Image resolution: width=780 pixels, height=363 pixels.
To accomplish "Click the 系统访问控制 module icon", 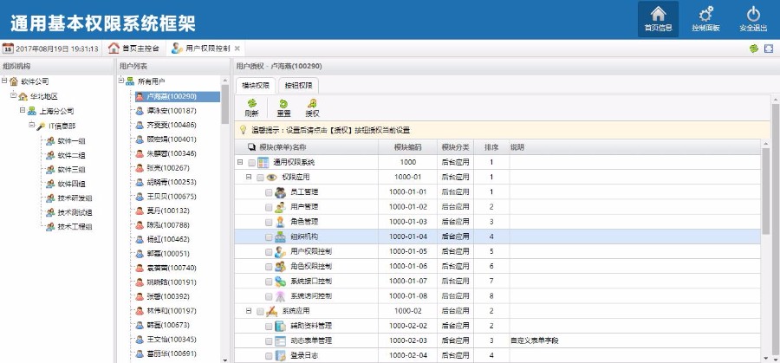I will click(x=280, y=296).
